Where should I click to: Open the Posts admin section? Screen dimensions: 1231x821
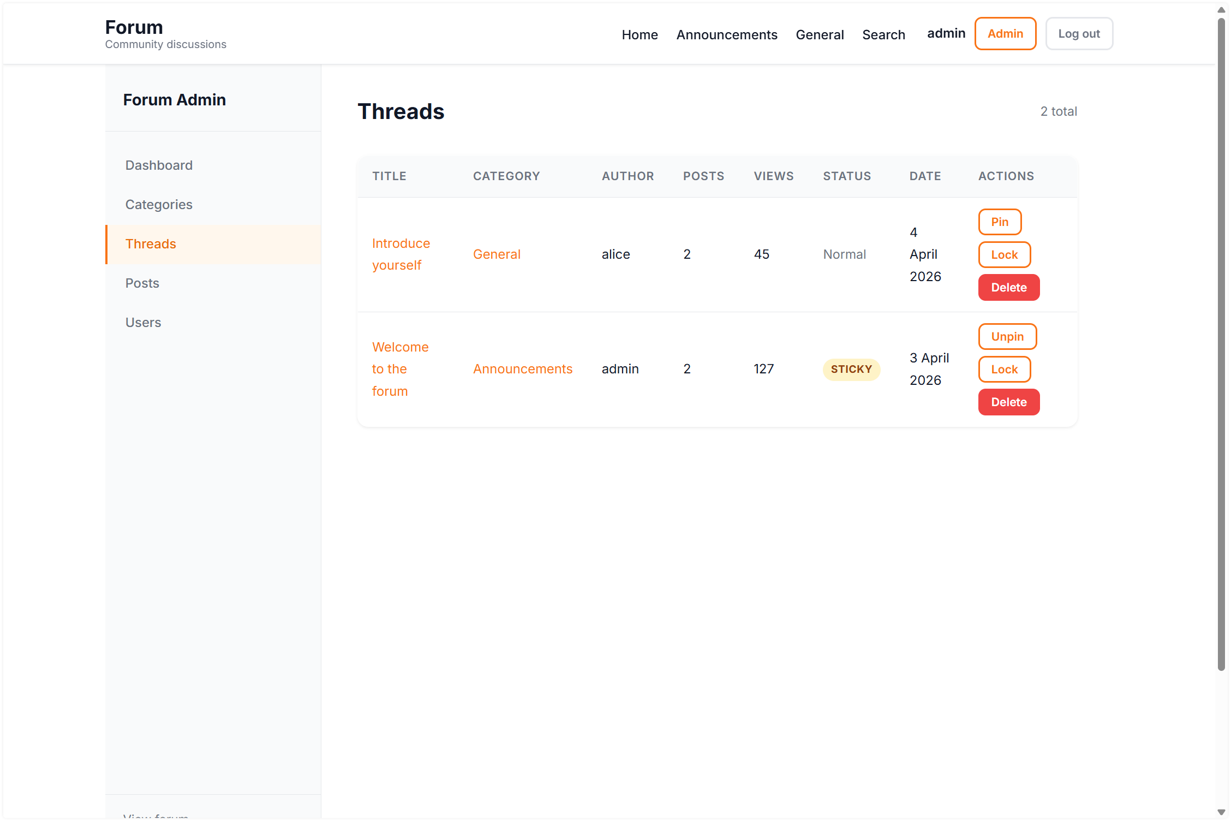pyautogui.click(x=142, y=283)
